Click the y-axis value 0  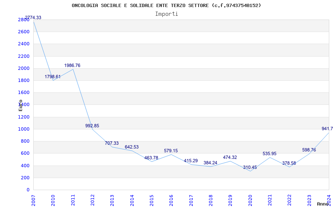pos(28,190)
